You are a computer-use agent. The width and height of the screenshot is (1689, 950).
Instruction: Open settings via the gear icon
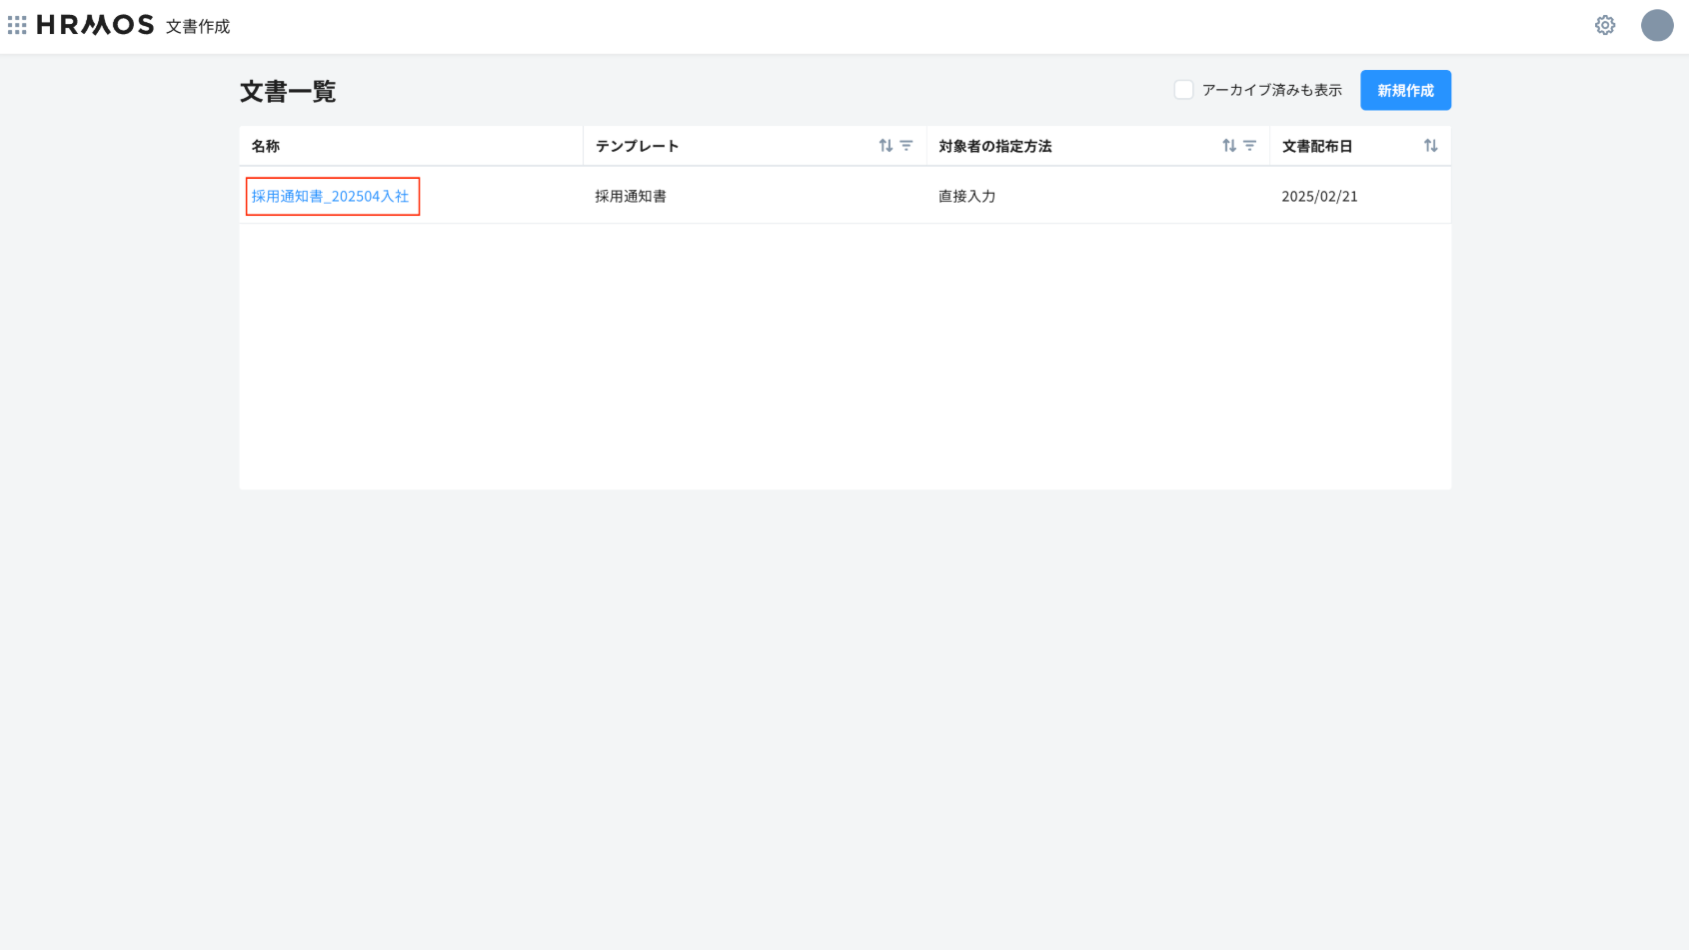click(x=1605, y=25)
